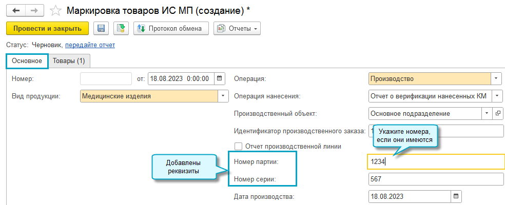Click the post document icon
This screenshot has width=505, height=205.
point(121,29)
